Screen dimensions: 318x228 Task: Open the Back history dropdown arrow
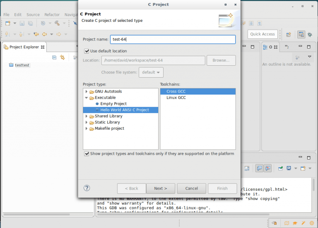tap(51, 34)
